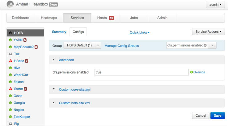Expand the Custom hdfs-site.xml section
This screenshot has height=126, width=228.
pyautogui.click(x=53, y=103)
